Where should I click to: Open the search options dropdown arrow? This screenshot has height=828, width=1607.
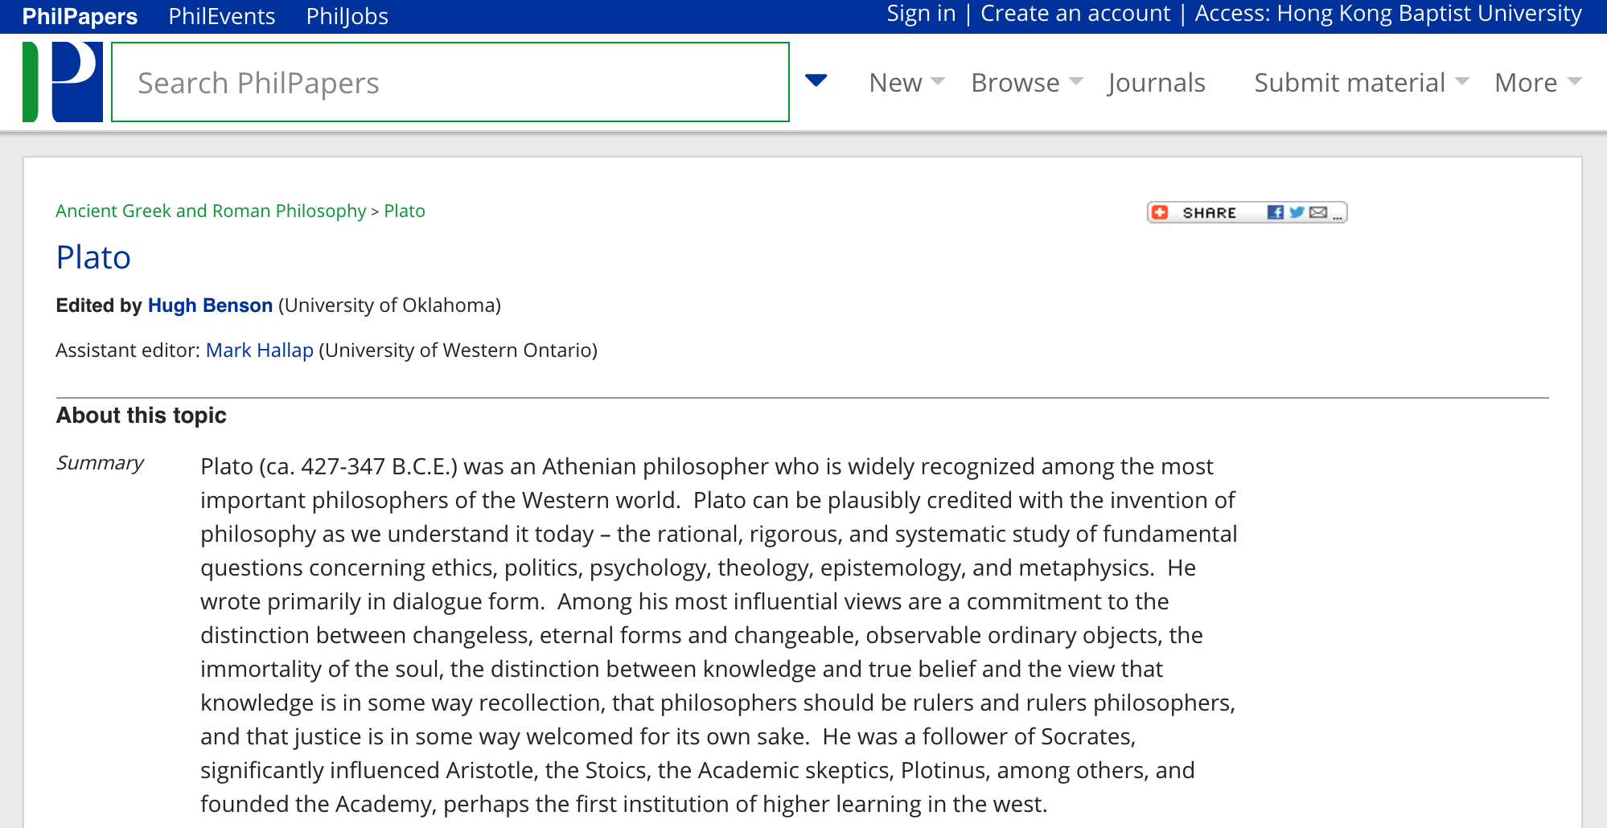(816, 80)
